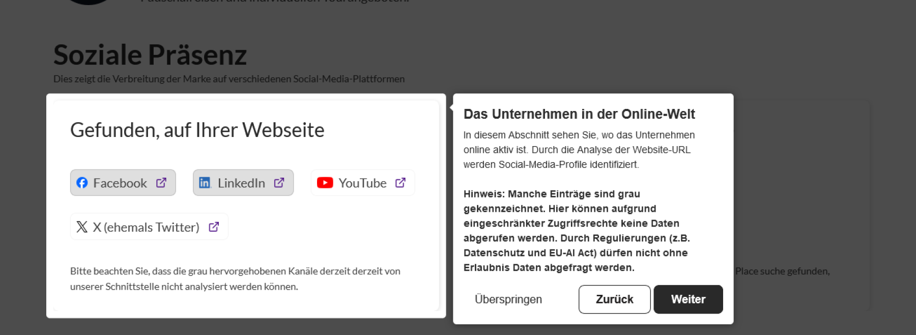Click the Weiter button
Image resolution: width=916 pixels, height=335 pixels.
tap(688, 299)
